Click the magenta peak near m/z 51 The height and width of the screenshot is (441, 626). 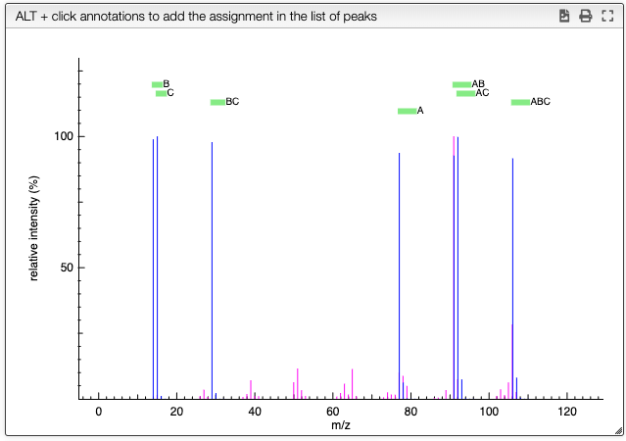coord(298,383)
